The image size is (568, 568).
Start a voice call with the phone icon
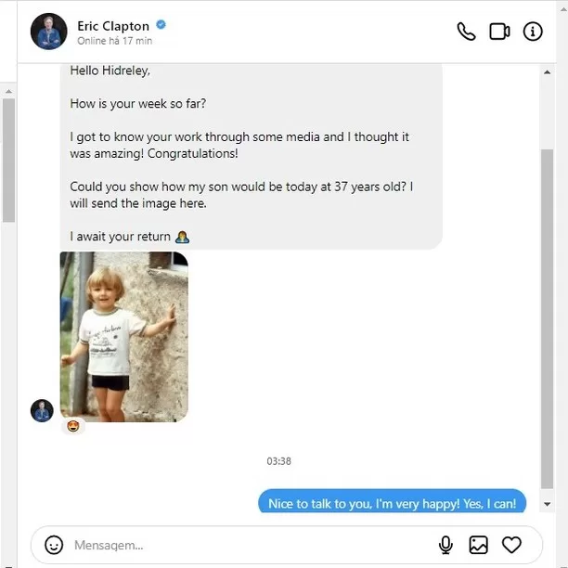click(466, 32)
